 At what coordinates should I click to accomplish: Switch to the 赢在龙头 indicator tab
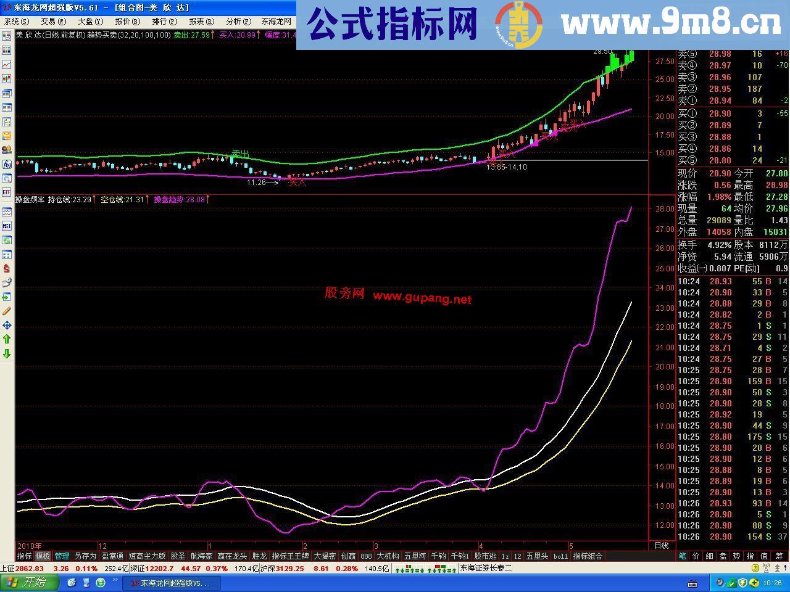[x=232, y=556]
